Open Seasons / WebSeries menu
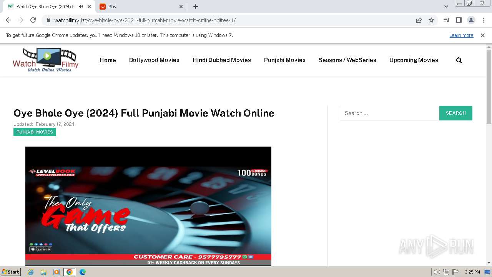 point(347,60)
